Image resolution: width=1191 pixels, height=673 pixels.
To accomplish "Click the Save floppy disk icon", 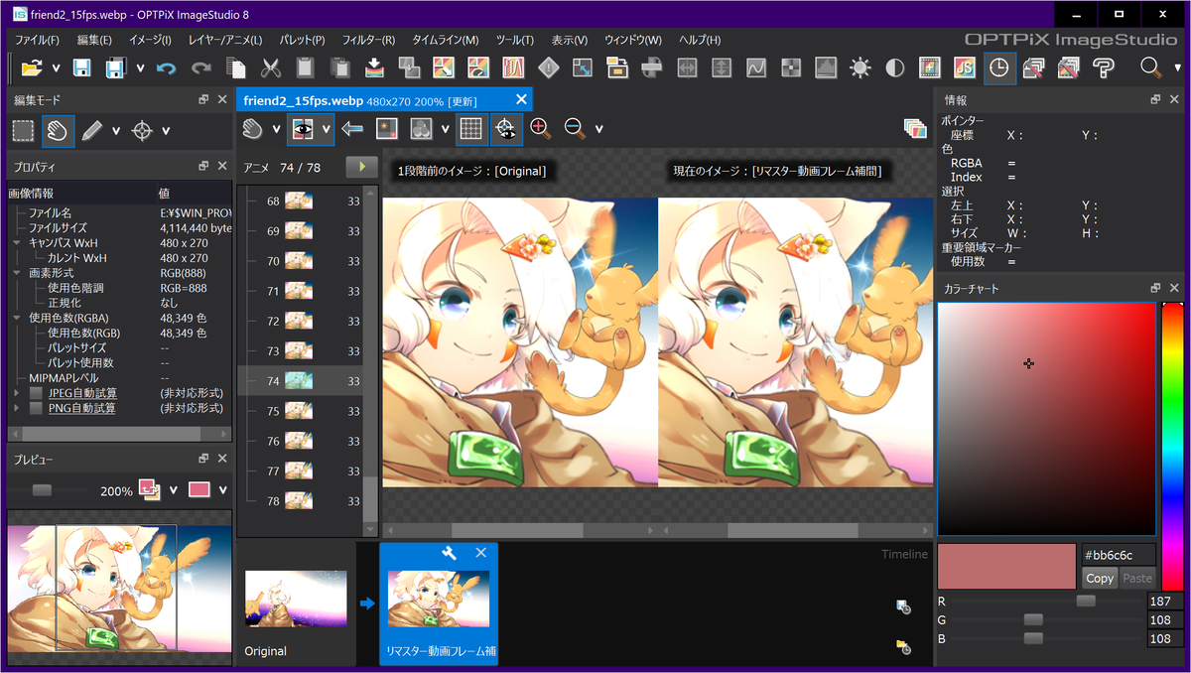I will click(x=81, y=67).
